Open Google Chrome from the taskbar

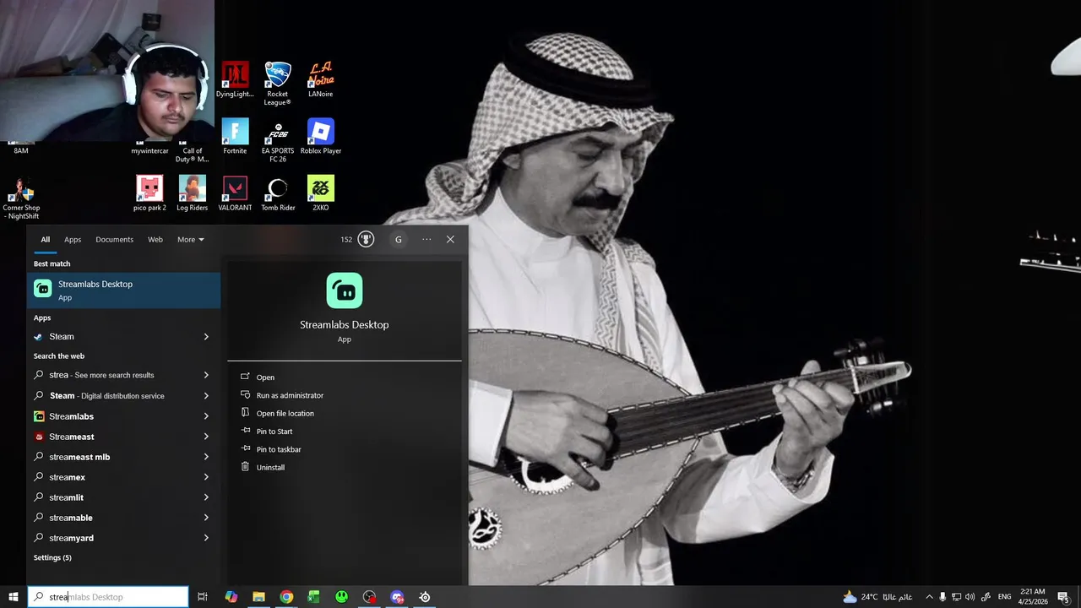[287, 597]
